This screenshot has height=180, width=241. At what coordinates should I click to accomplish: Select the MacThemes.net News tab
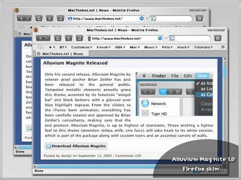(x=63, y=53)
